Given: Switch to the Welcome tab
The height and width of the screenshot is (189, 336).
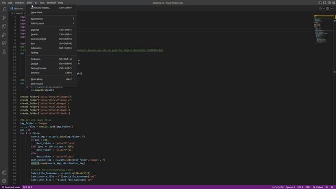Looking at the screenshot, I should [17, 8].
